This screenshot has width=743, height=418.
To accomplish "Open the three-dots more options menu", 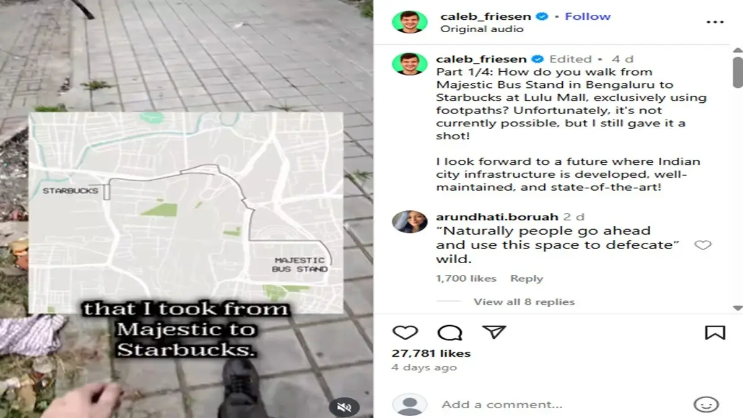I will (715, 22).
